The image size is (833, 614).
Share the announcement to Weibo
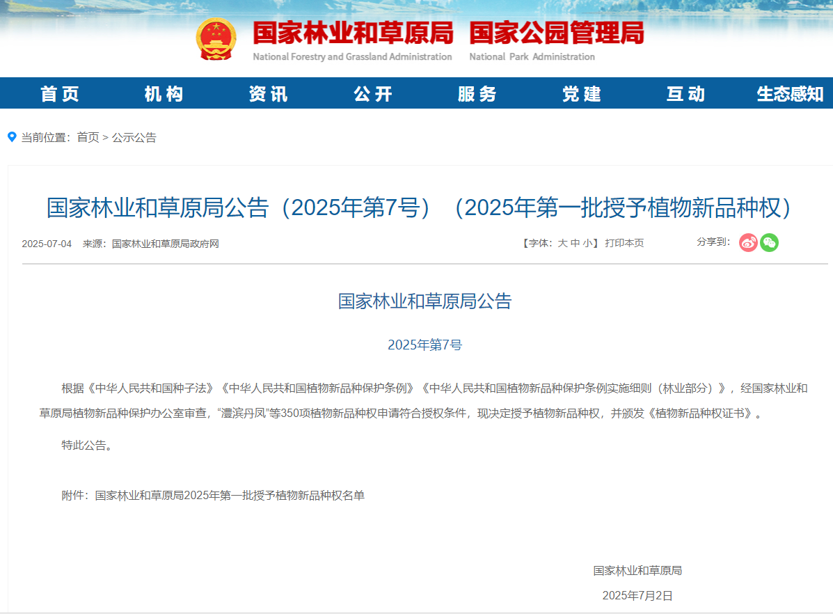tap(748, 243)
